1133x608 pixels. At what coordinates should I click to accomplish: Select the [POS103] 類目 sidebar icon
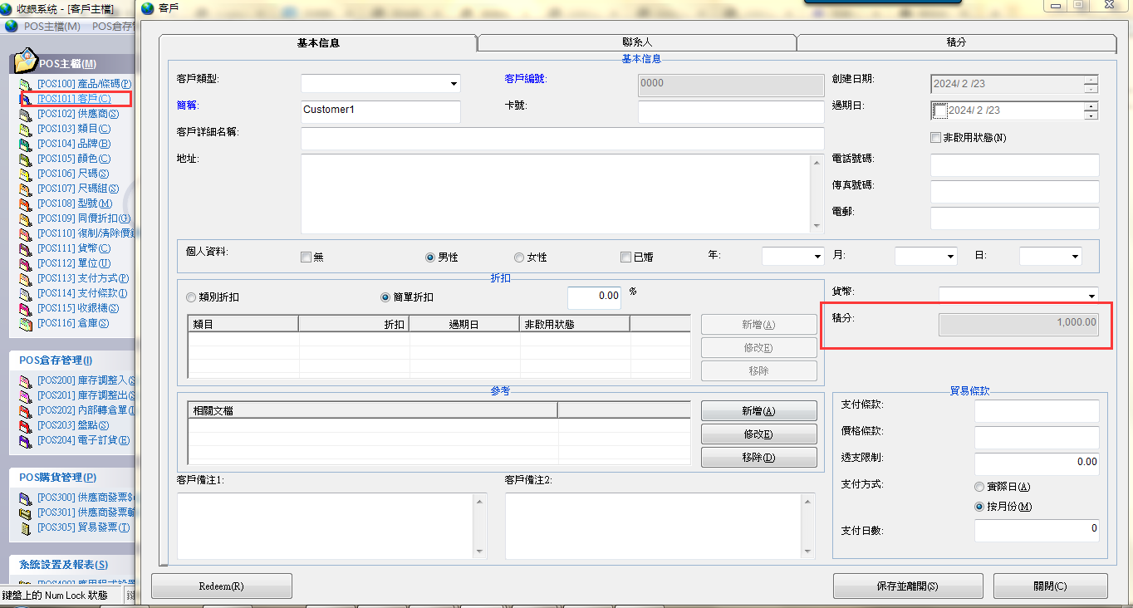coord(26,129)
